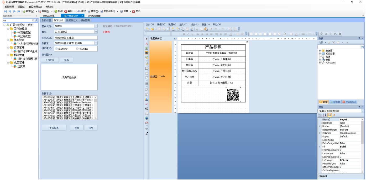
Task: Expand Border property in properties grid
Action: coord(320,126)
